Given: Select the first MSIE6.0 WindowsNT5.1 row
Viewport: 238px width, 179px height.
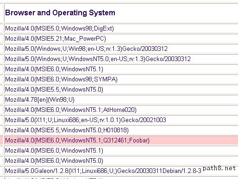Looking at the screenshot, I should [x=121, y=69].
